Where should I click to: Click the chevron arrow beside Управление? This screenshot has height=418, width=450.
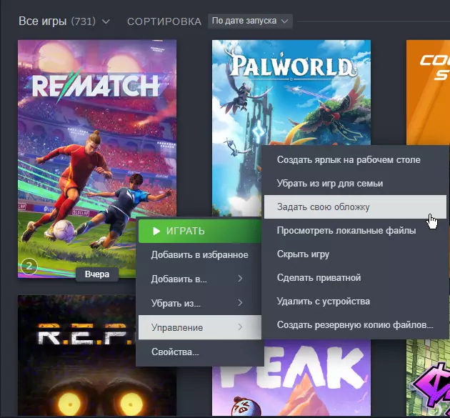point(240,327)
